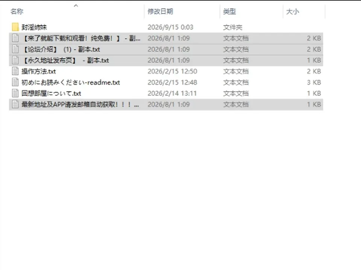Screen dimensions: 361x270
Task: Select file name 【论坛介绍】 (1) - 副本.txt
Action: 61,49
